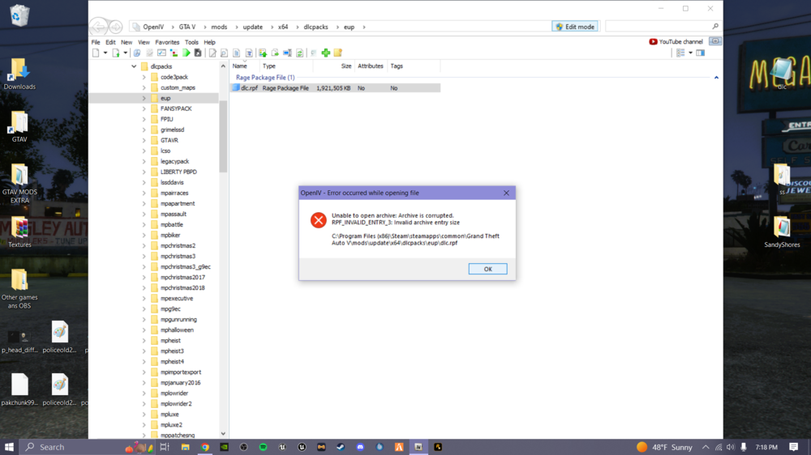Expand the mpheist3 folder
The width and height of the screenshot is (811, 455).
click(x=144, y=351)
